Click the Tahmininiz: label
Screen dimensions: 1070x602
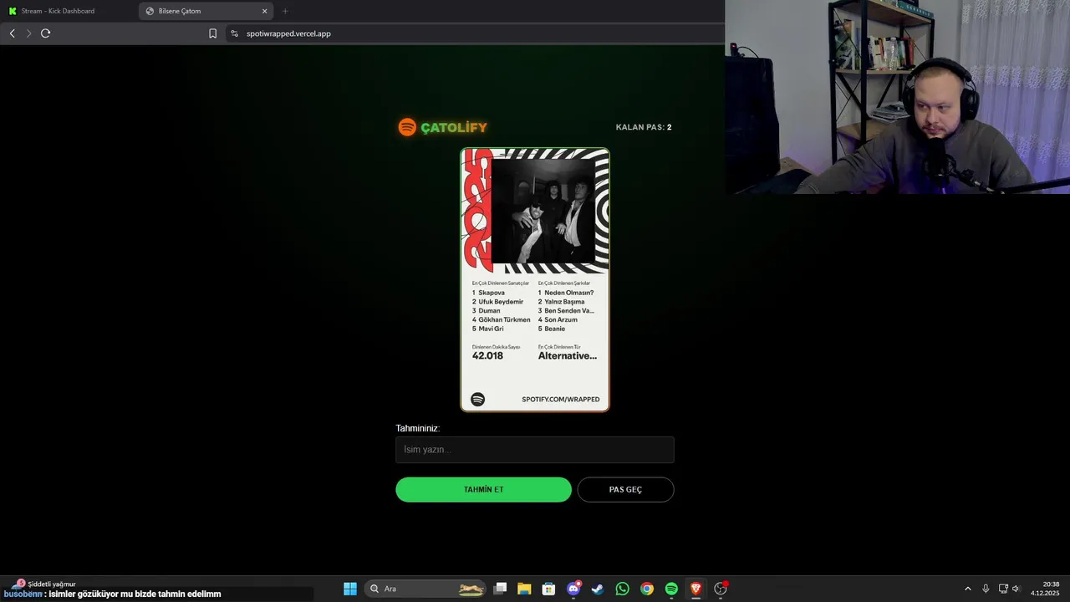coord(418,428)
